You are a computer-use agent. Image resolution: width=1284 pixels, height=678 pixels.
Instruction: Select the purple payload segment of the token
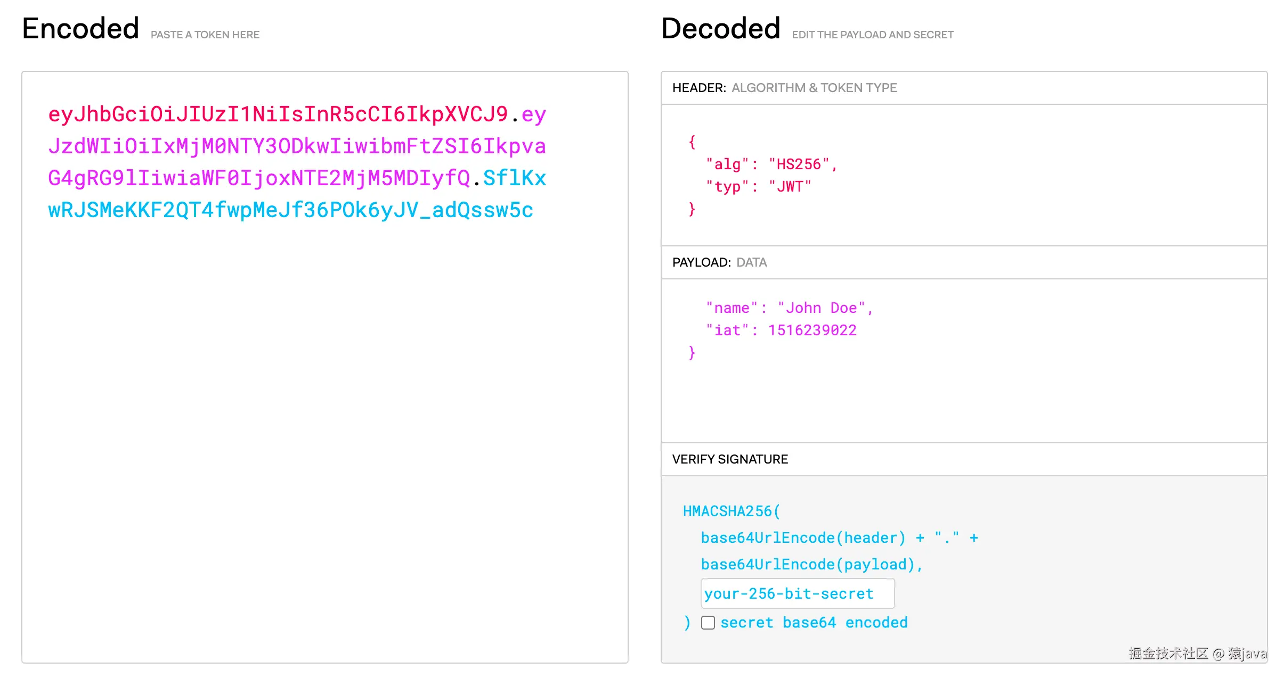tap(293, 146)
